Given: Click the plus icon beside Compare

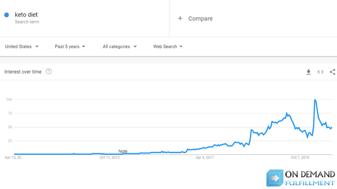Looking at the screenshot, I should tap(180, 19).
